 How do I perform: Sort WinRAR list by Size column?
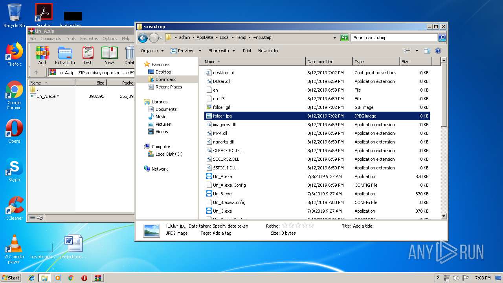coord(91,83)
